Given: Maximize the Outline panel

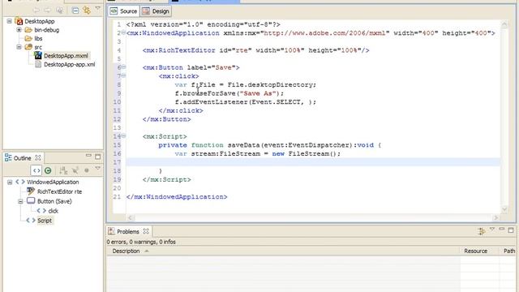Looking at the screenshot, I should (x=97, y=157).
